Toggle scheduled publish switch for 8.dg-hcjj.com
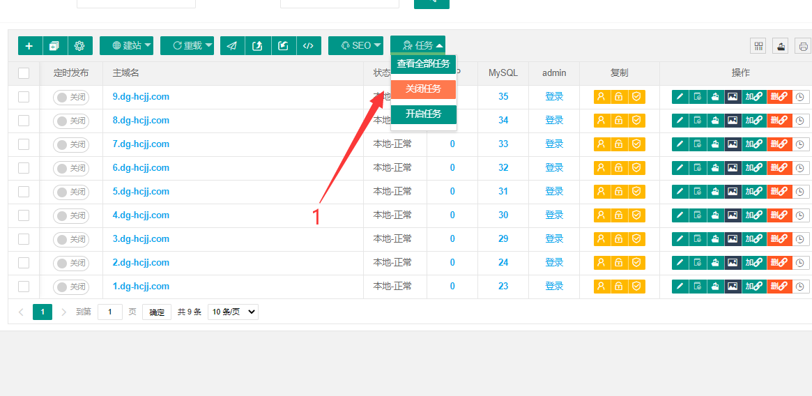812x396 pixels. coord(71,121)
